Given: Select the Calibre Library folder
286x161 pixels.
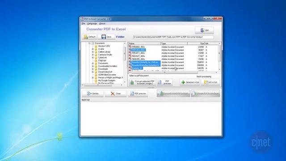Looking at the screenshot, I should click(104, 52).
